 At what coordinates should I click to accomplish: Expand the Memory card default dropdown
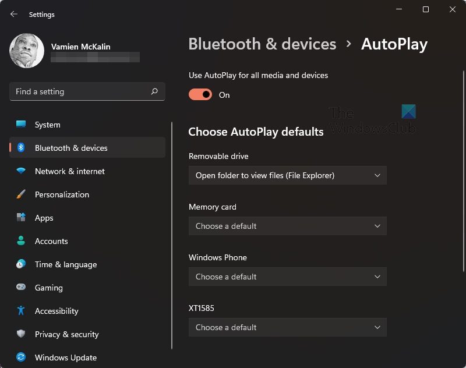[287, 226]
